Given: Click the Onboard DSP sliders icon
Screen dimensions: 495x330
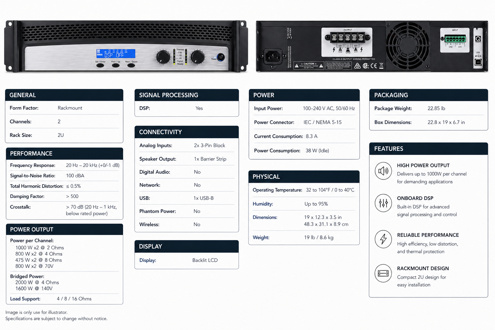Looking at the screenshot, I should tap(383, 203).
